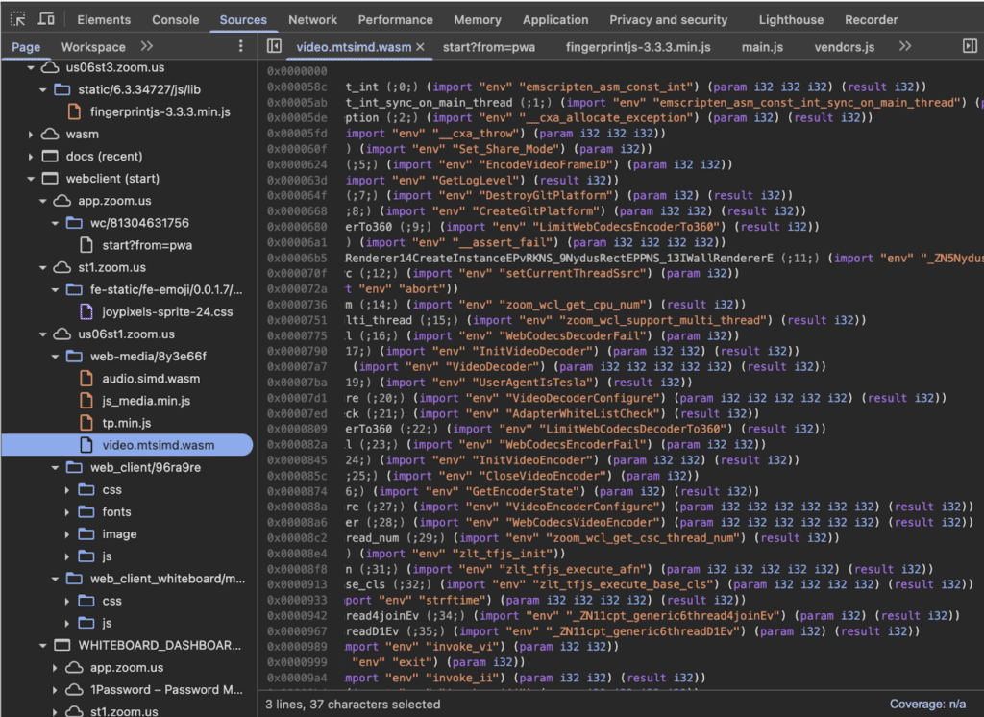Switch to the vendors.js editor tab

tap(844, 47)
